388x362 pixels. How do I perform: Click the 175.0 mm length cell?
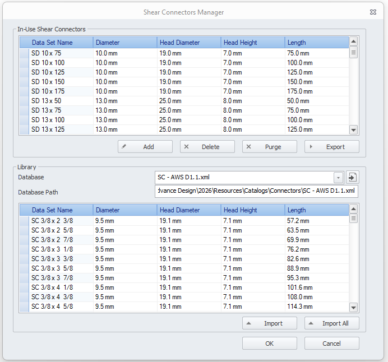(x=317, y=91)
